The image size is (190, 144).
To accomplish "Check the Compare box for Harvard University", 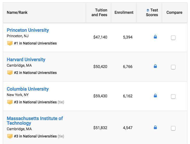I will click(173, 67).
